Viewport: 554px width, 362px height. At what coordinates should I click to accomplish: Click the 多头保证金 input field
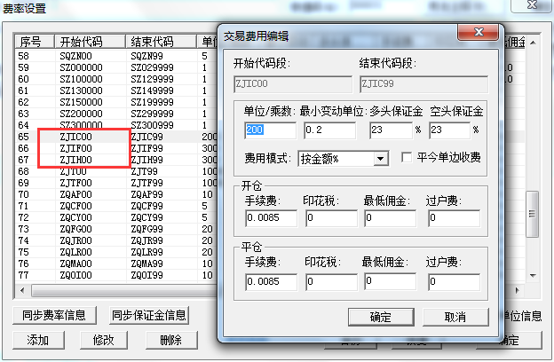point(391,130)
